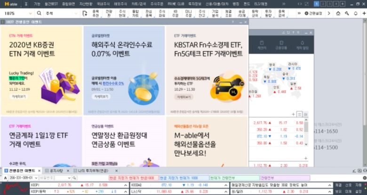Open the 해외주식 menu
Viewport: 367px width, 195px height.
pyautogui.click(x=120, y=4)
